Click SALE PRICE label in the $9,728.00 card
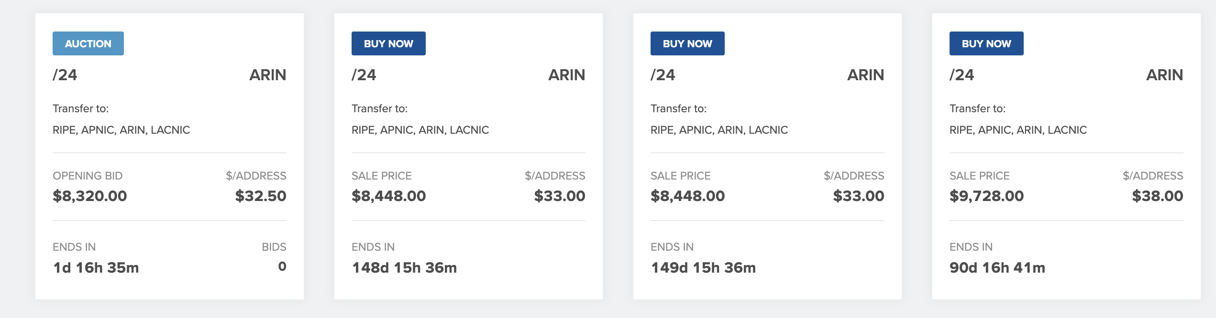Screen dimensions: 1216x318 coord(979,176)
